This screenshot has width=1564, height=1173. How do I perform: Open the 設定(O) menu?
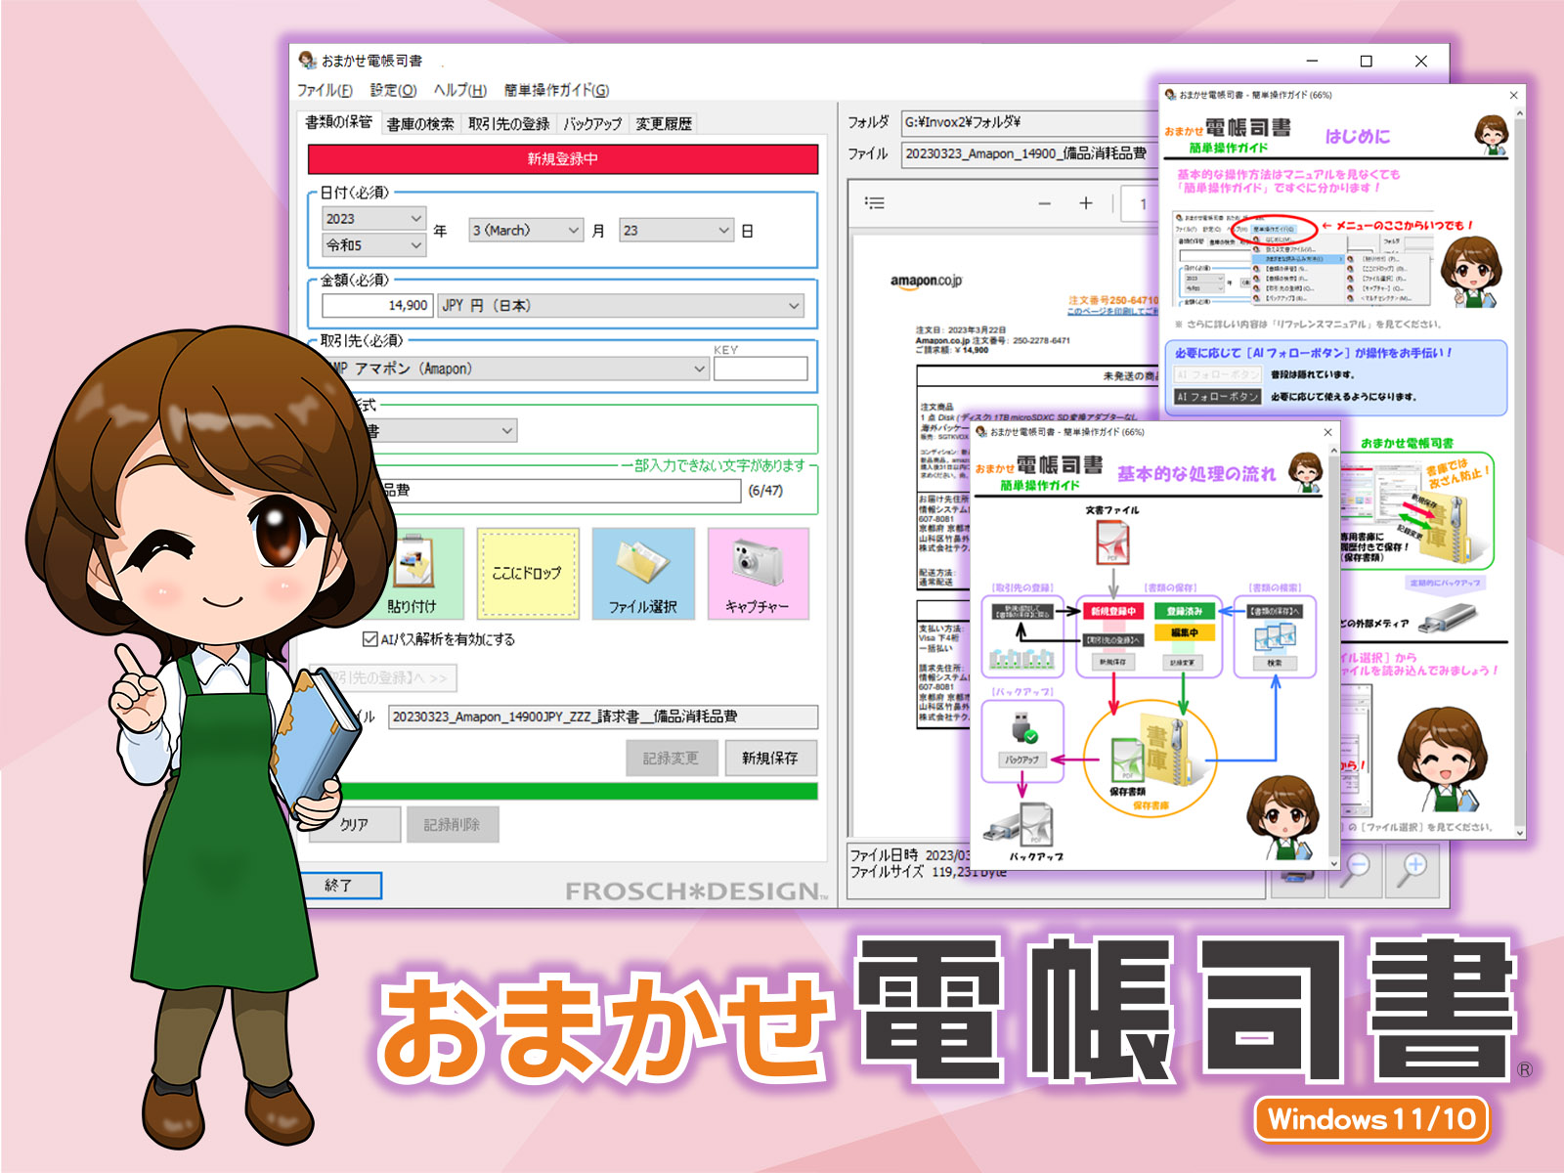tap(393, 90)
